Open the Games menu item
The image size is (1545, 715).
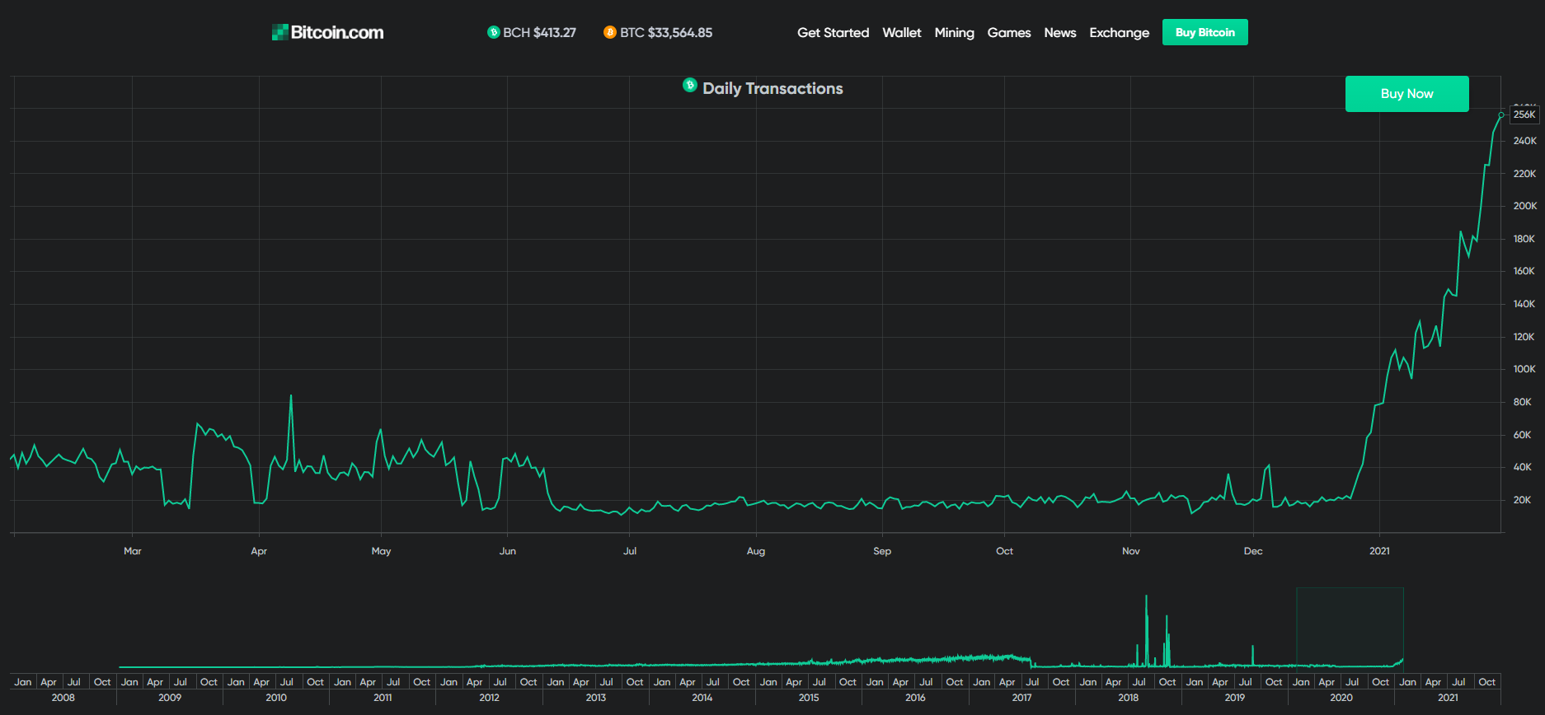(x=1009, y=32)
